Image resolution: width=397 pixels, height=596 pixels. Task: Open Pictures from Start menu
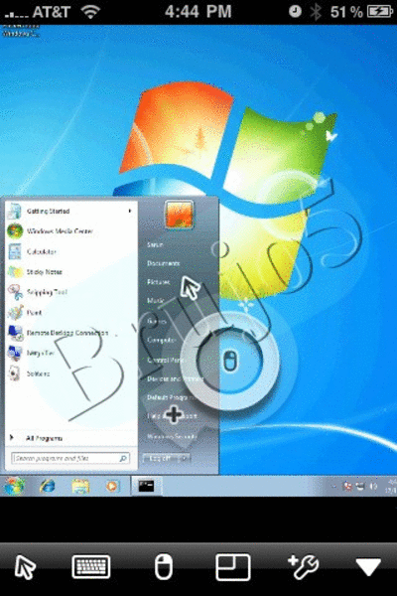159,282
